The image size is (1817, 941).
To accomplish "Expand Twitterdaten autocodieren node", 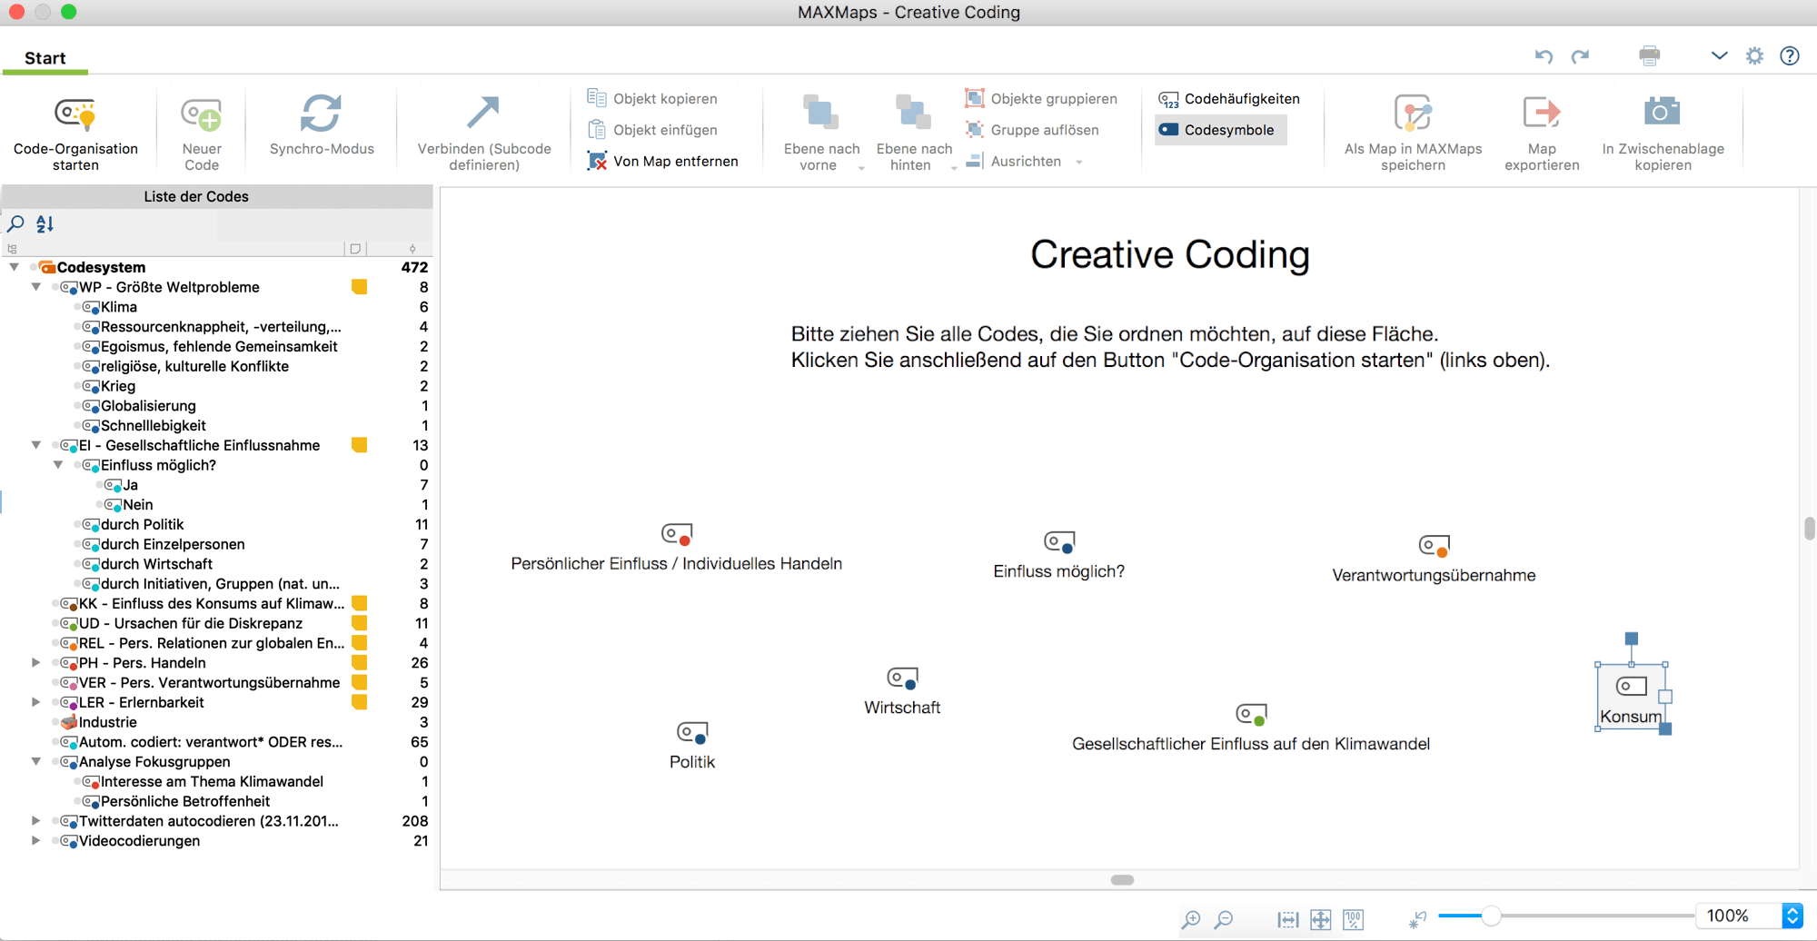I will (36, 821).
